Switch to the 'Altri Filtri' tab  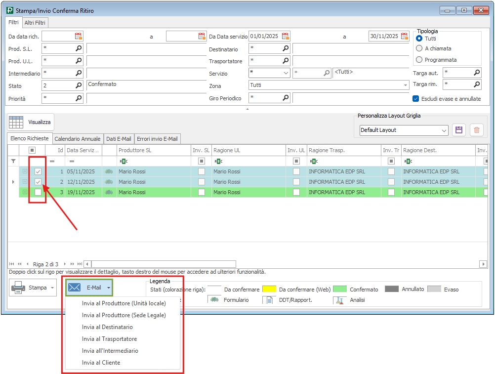click(x=36, y=23)
